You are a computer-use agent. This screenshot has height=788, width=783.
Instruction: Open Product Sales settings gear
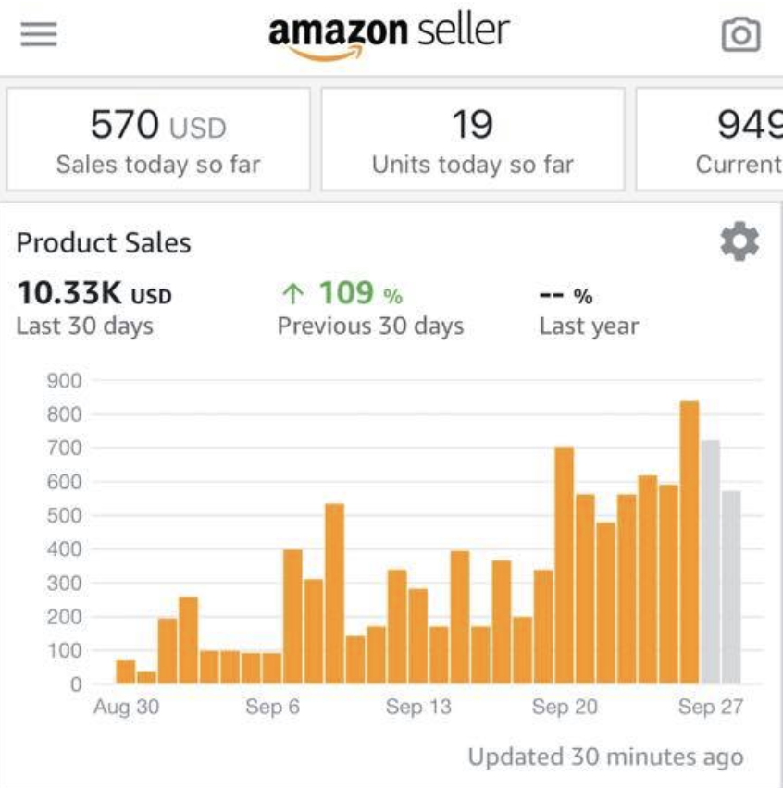(x=739, y=241)
